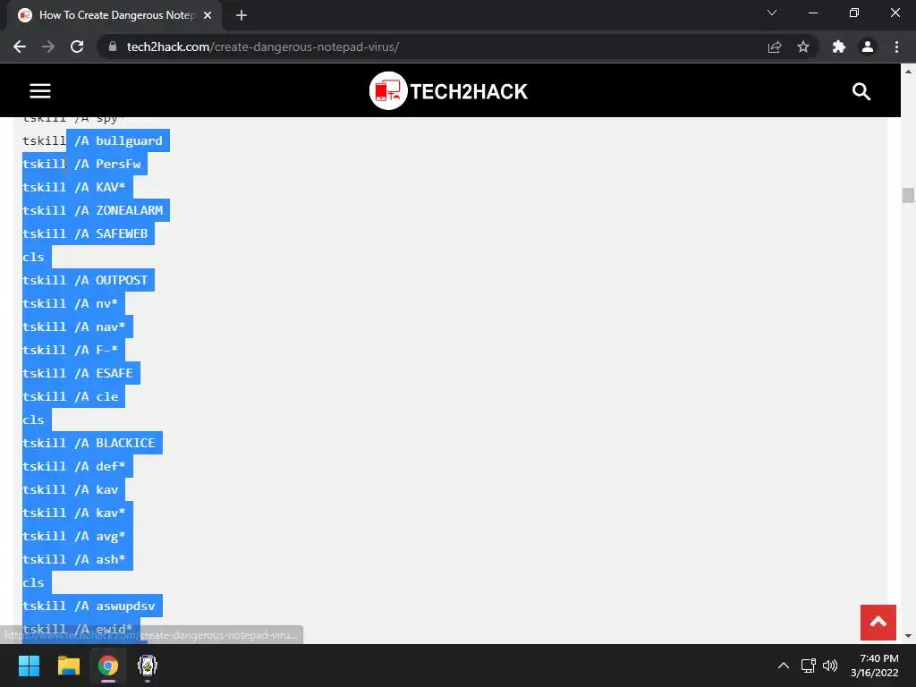Click the vertical scrollbar thumb

coord(908,195)
